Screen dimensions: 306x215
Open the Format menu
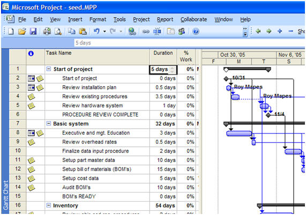point(98,19)
